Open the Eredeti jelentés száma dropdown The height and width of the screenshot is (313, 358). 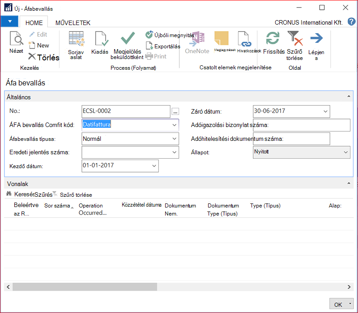tap(174, 152)
